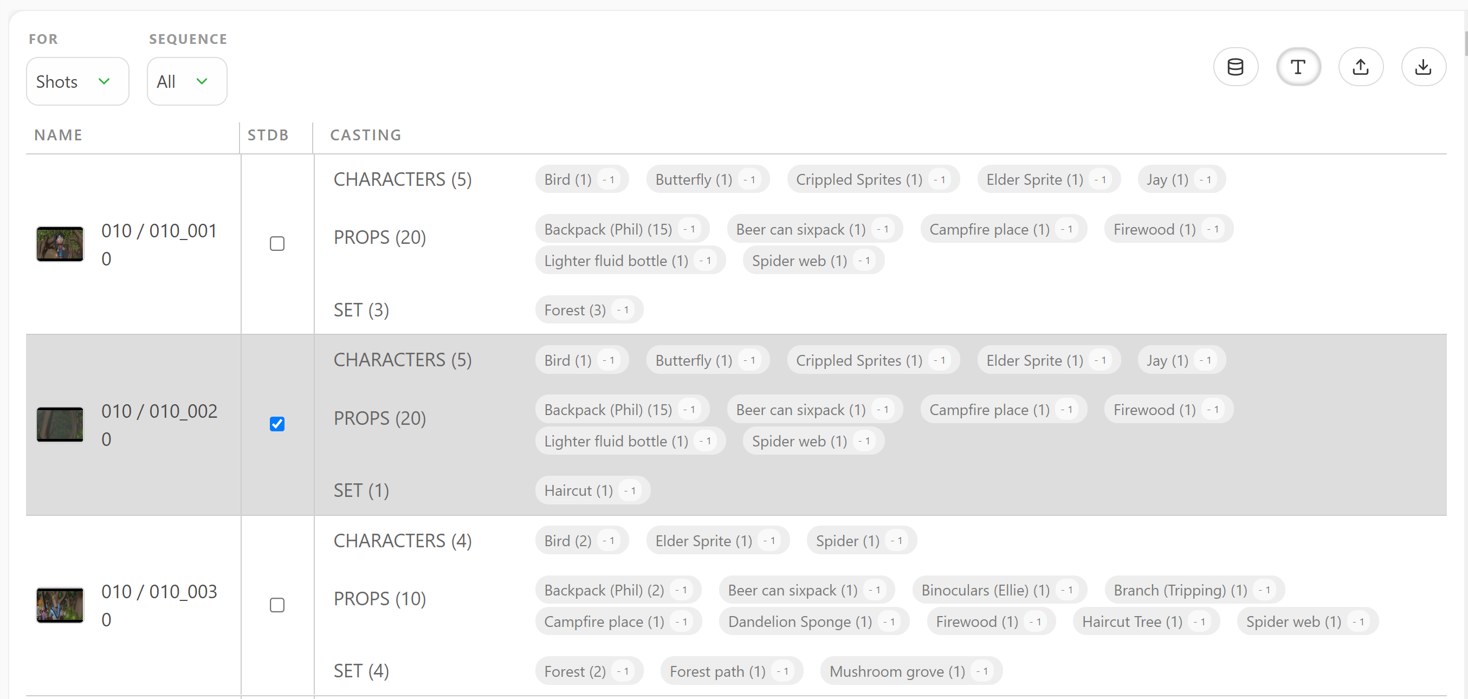This screenshot has width=1468, height=699.
Task: Click -1 on Mushroom grove chip
Action: tap(983, 672)
